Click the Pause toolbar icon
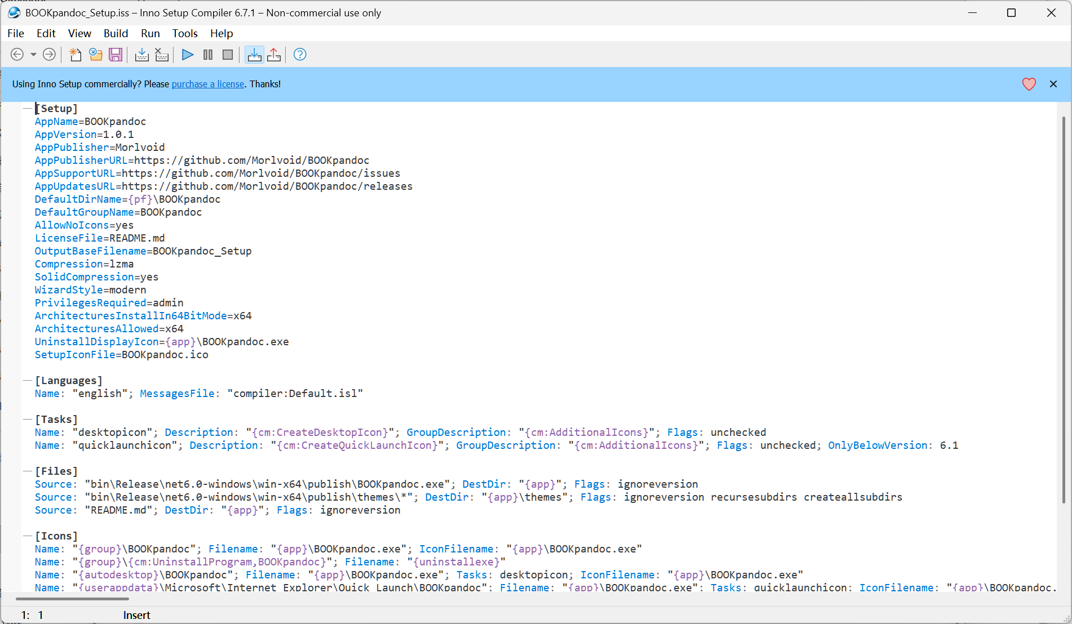The width and height of the screenshot is (1072, 624). 208,55
